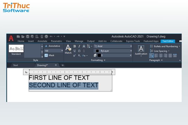Click SECOND LINE OF TEXT in editor
This screenshot has height=125, width=188.
[x=64, y=85]
